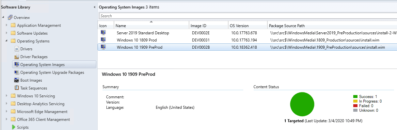Click the green Scripts icon
This screenshot has width=397, height=130.
pos(13,127)
